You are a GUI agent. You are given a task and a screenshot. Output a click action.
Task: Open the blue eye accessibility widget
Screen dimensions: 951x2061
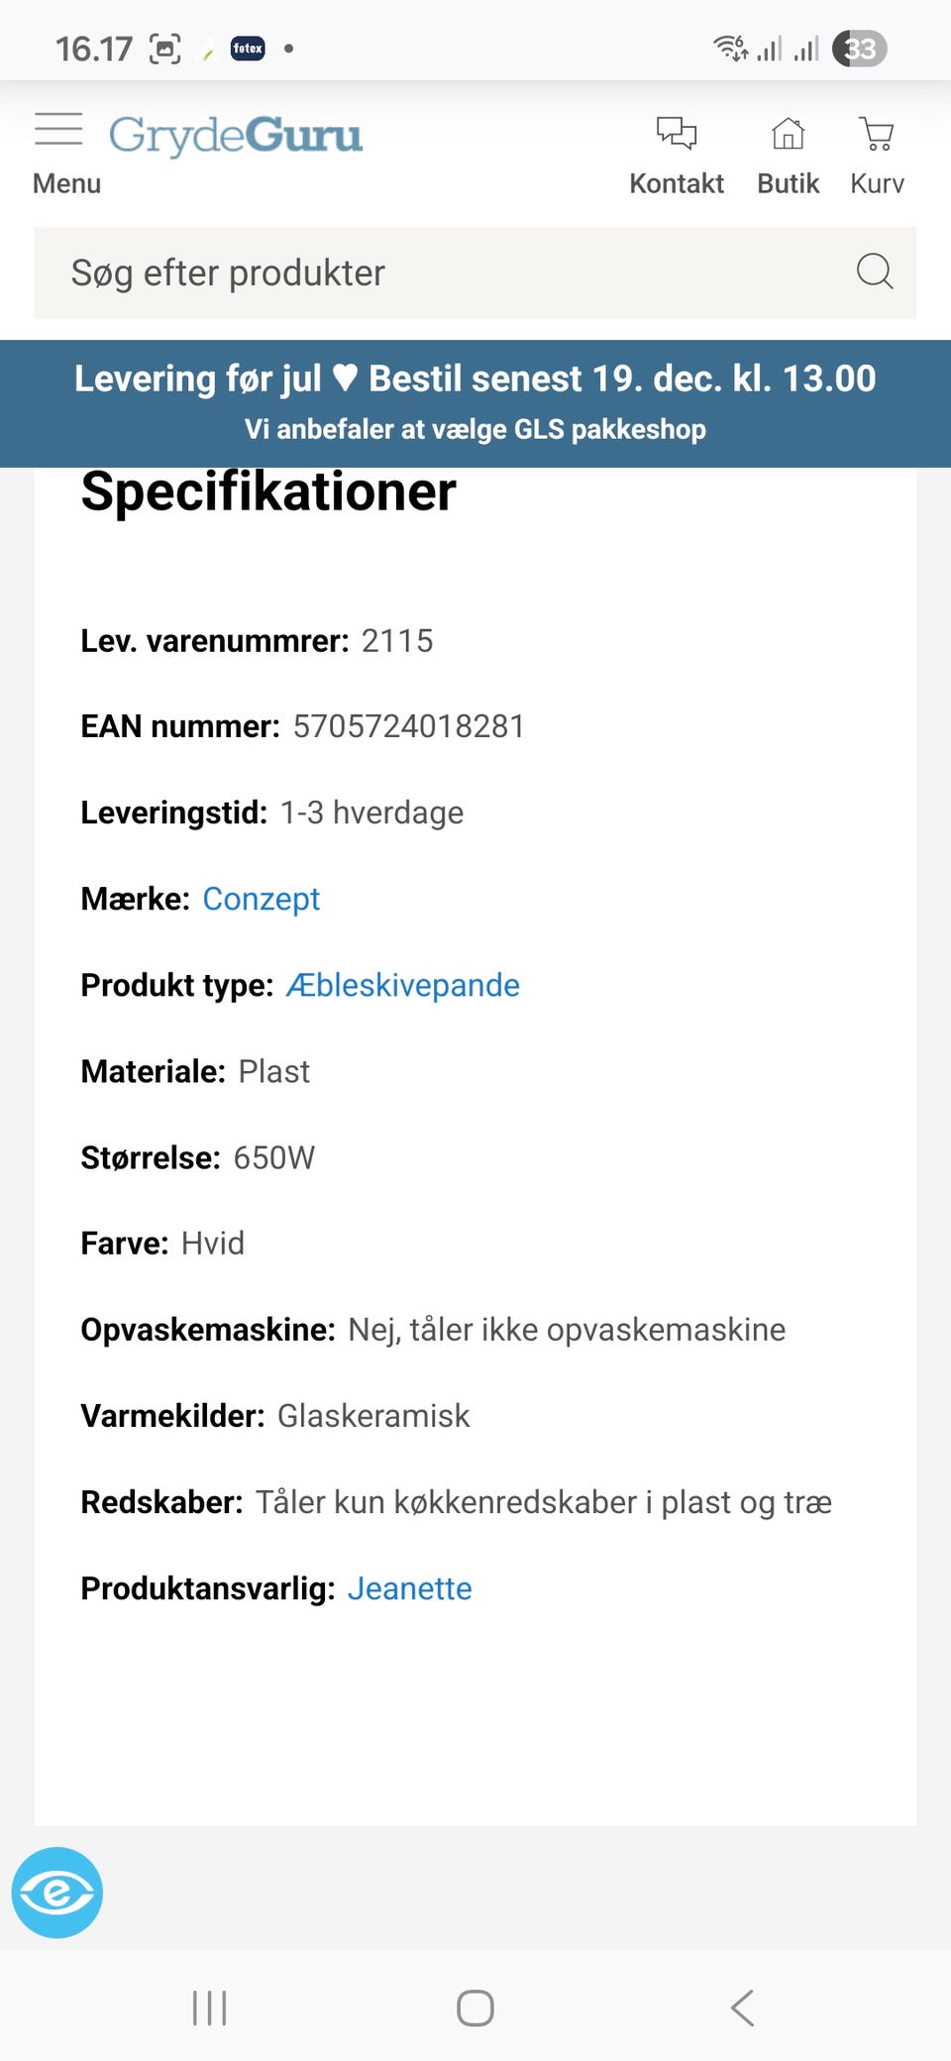[x=57, y=1892]
